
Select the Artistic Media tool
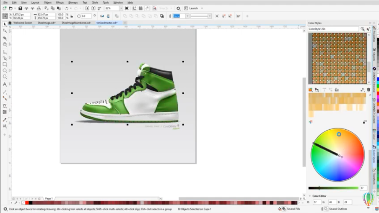(5, 58)
